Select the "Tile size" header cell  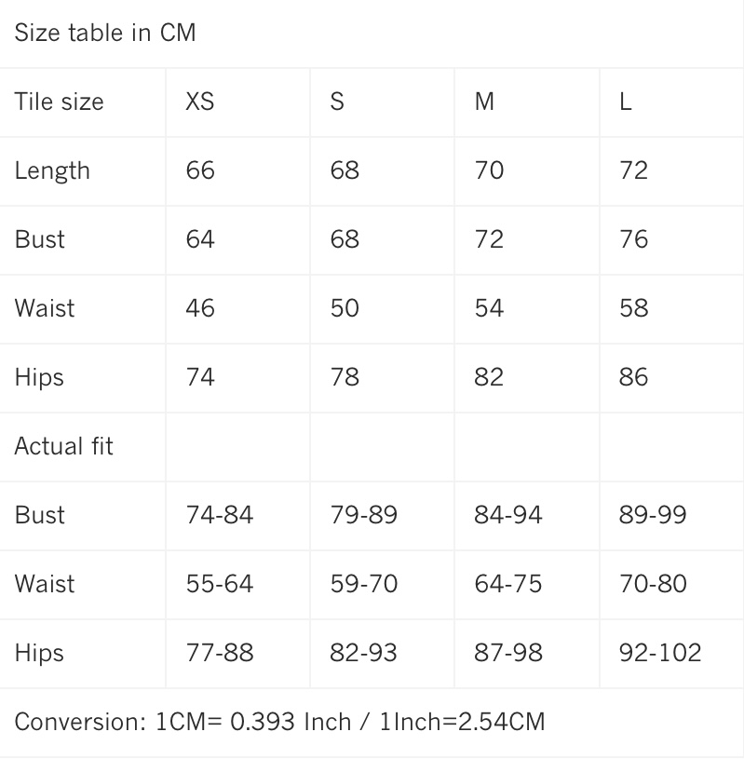click(x=60, y=102)
